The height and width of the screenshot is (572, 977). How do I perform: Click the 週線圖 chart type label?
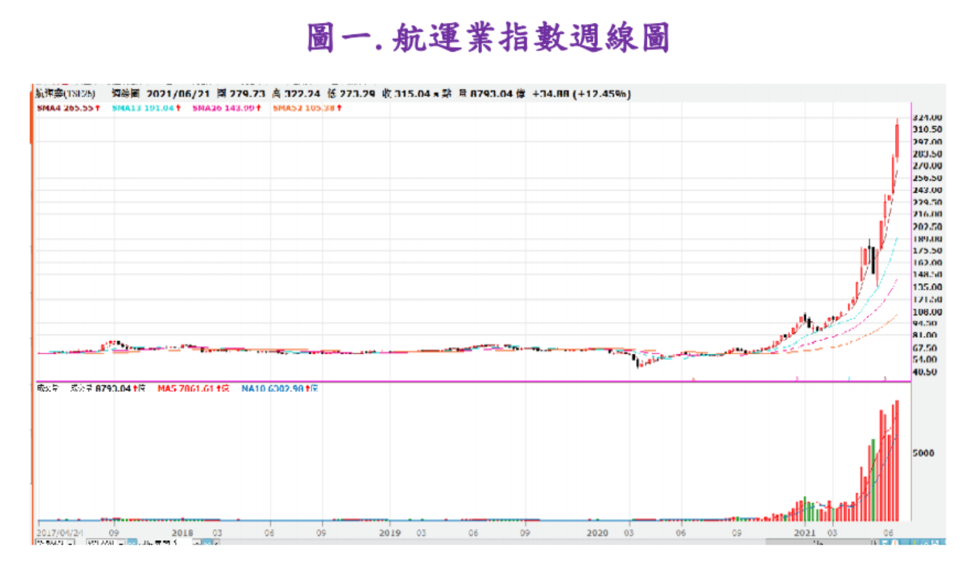pos(125,94)
